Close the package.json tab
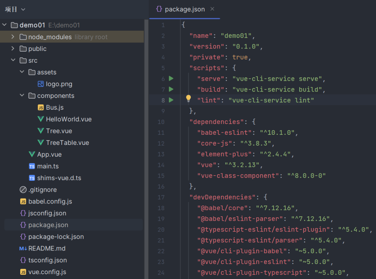Viewport: 376px width, 279px height. 212,9
